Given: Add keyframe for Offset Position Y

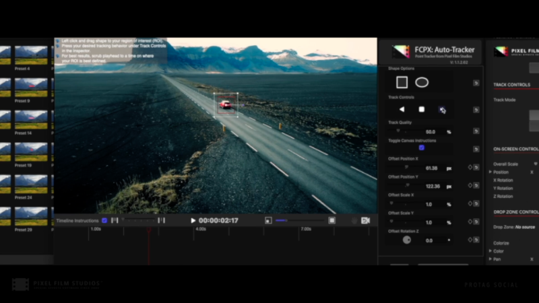Looking at the screenshot, I should 470,186.
